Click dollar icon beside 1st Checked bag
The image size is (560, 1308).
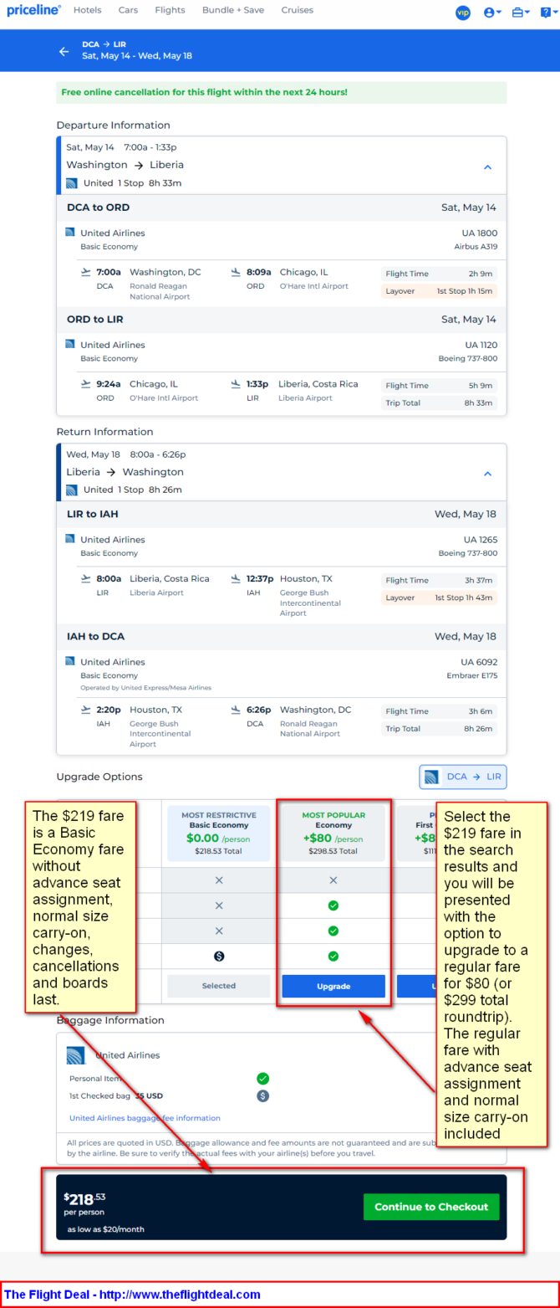(x=262, y=1095)
